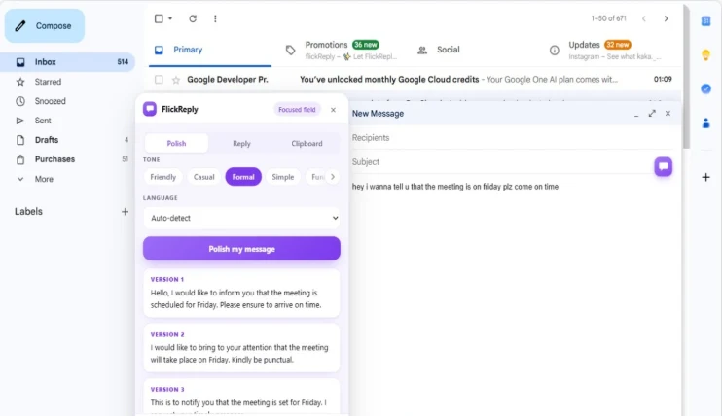Image resolution: width=722 pixels, height=416 pixels.
Task: Minimize the New Message window
Action: (636, 114)
